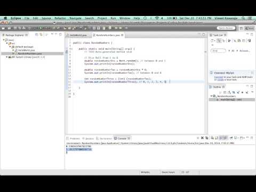Click the New file toolbar icon
The width and height of the screenshot is (256, 192).
[x=4, y=28]
